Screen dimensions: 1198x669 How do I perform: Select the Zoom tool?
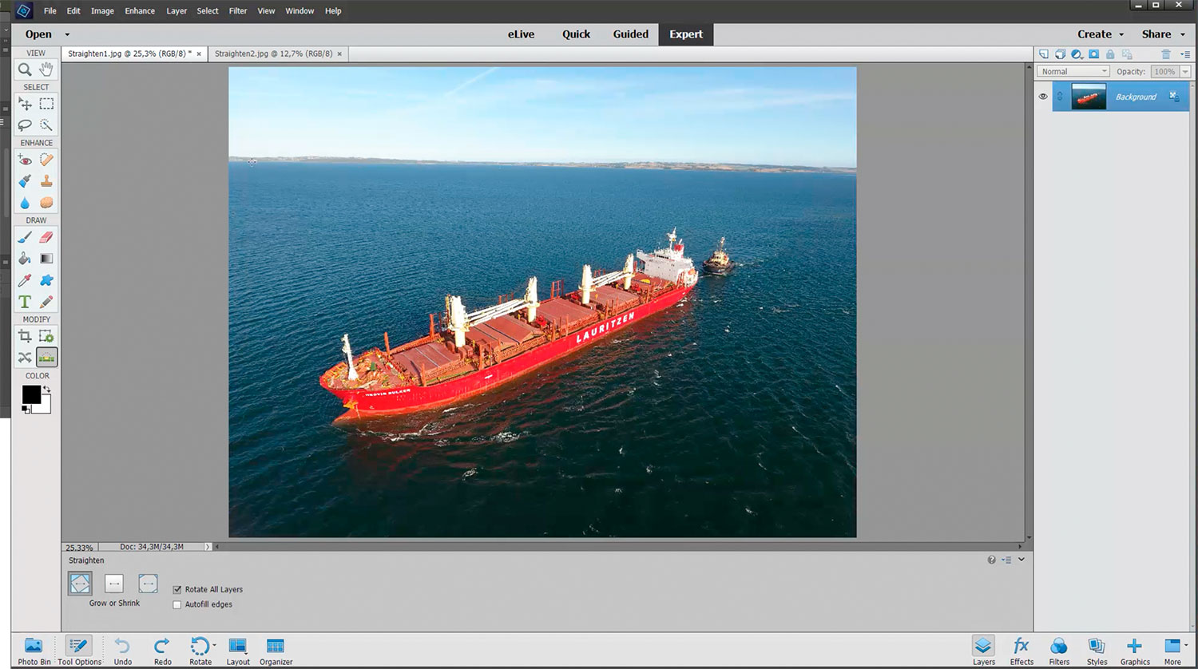[25, 69]
